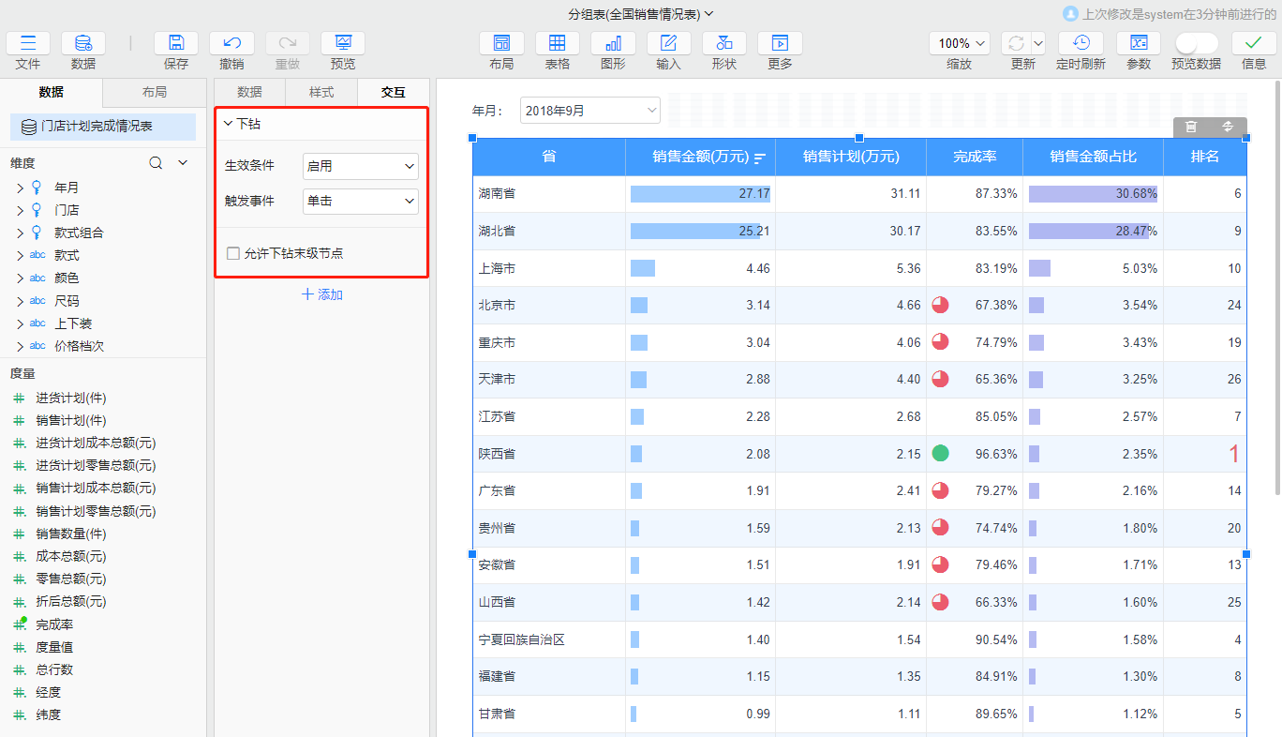Image resolution: width=1282 pixels, height=737 pixels.
Task: Open the 年月 date selector 2018年9月
Action: click(x=589, y=111)
